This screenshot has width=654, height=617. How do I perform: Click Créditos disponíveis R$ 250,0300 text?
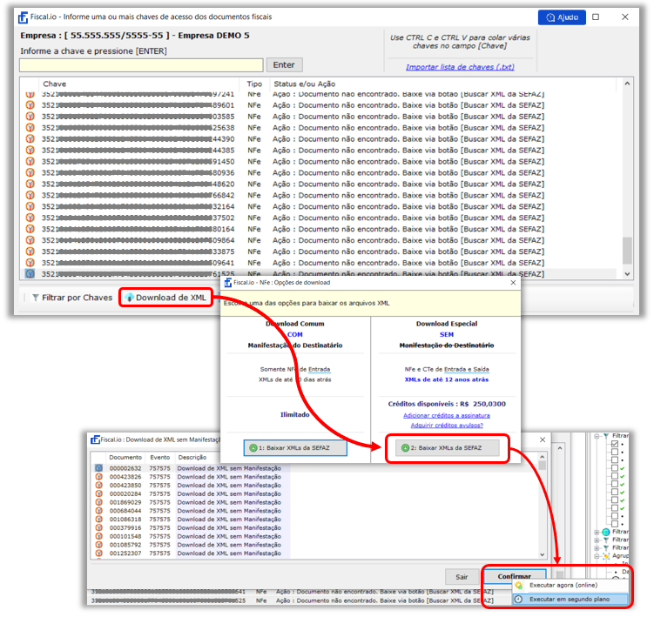[447, 404]
